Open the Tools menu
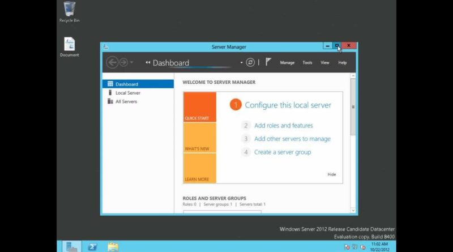 click(307, 62)
